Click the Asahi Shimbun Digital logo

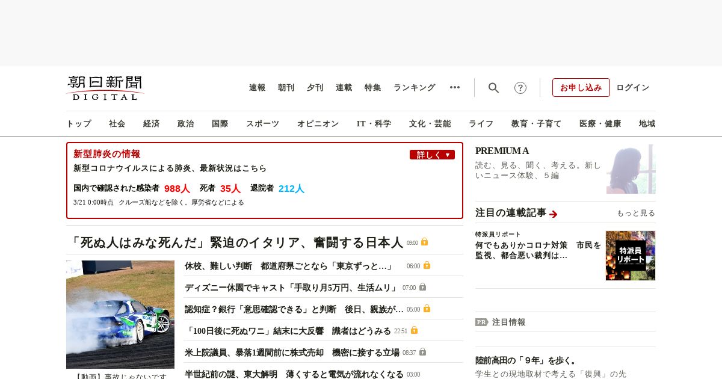[x=105, y=88]
